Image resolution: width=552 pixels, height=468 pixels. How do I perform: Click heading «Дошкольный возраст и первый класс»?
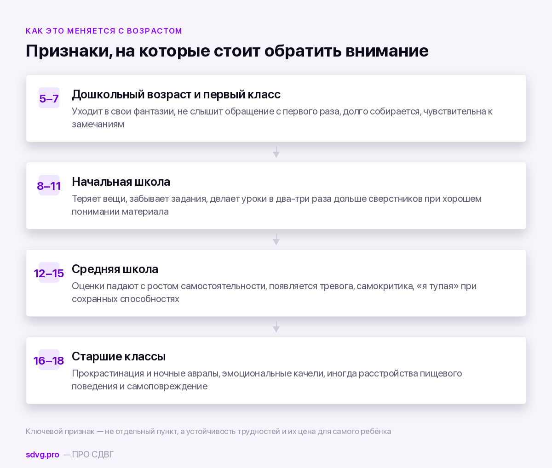pyautogui.click(x=176, y=95)
